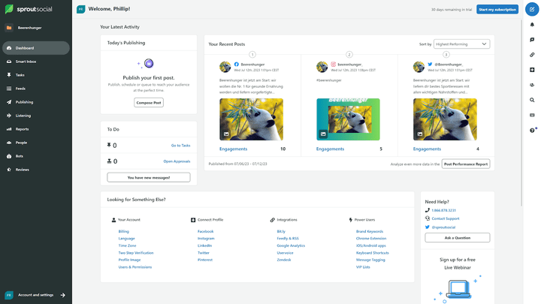Open notifications bell icon
541x304 pixels.
532,25
